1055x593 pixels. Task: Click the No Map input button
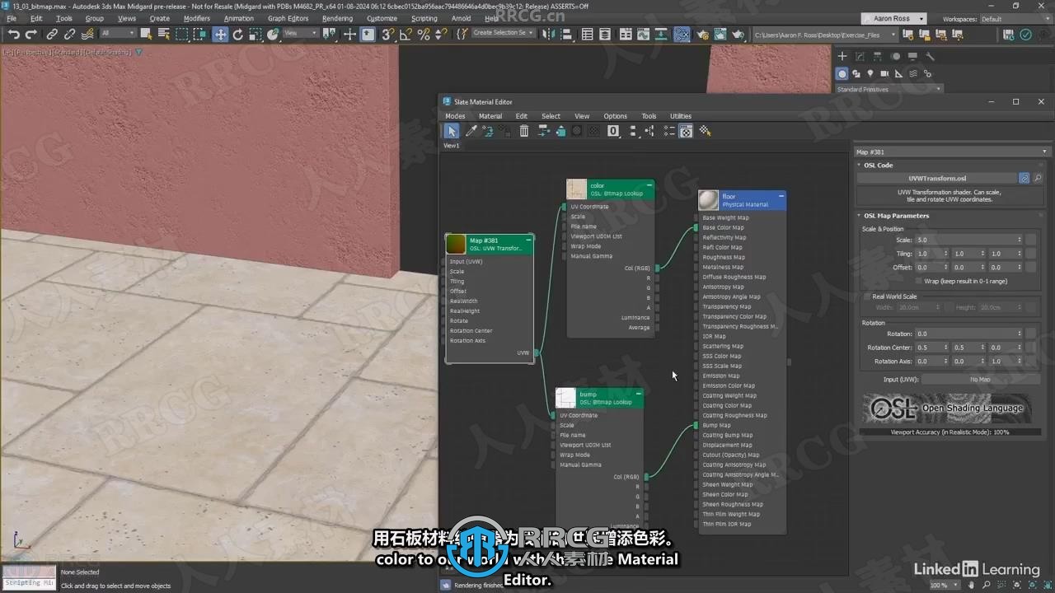pyautogui.click(x=980, y=380)
